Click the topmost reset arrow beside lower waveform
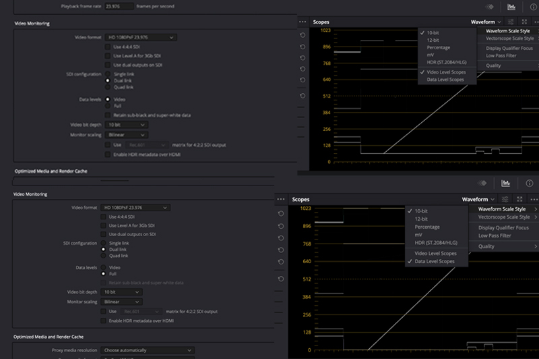539x359 pixels. click(281, 214)
